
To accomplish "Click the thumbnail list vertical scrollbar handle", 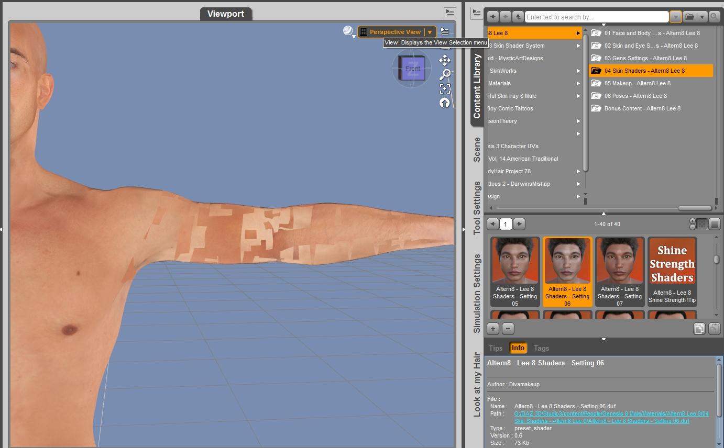I will 716,260.
